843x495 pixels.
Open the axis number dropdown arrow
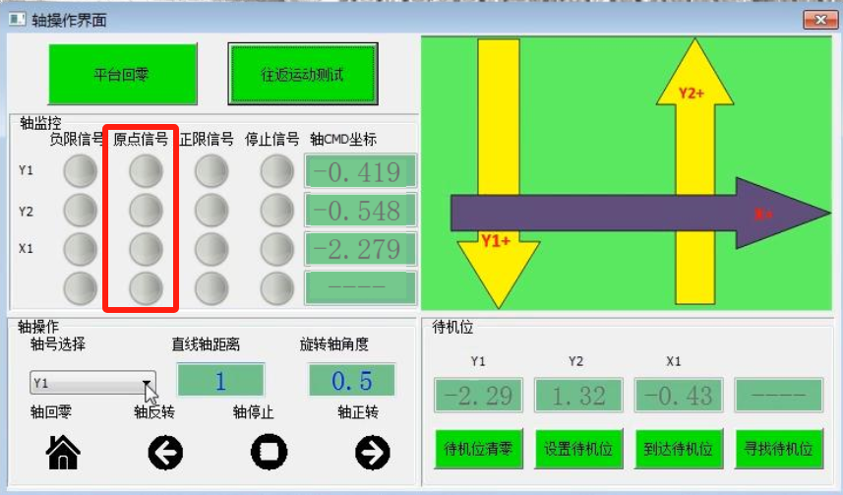tap(147, 383)
